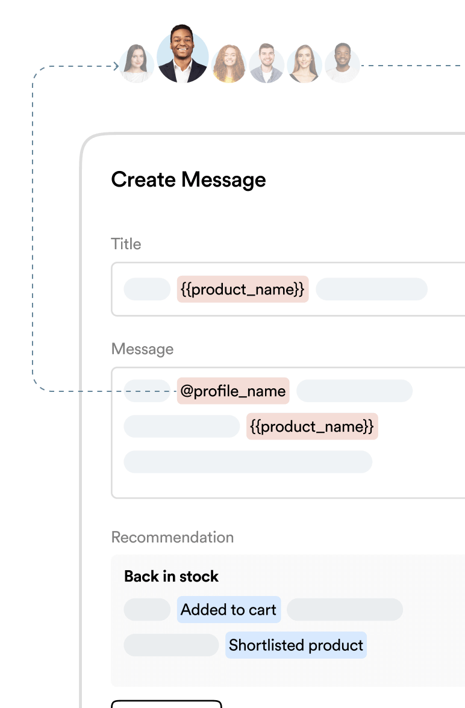Select the large avatar of man in suit
The height and width of the screenshot is (708, 465).
[183, 57]
